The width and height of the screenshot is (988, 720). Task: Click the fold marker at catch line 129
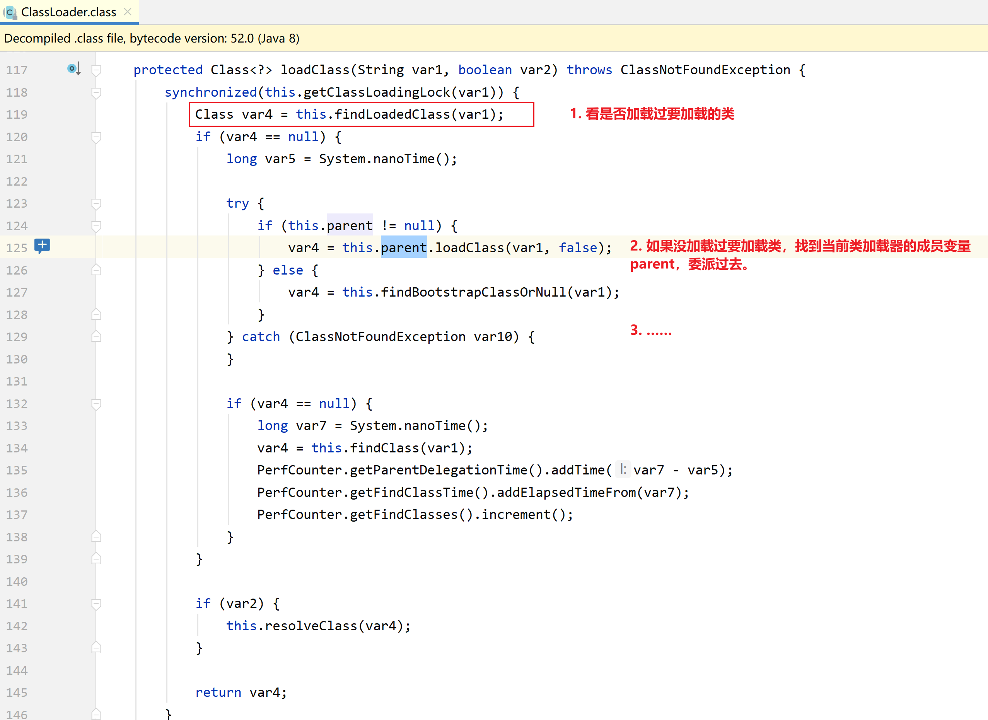click(x=97, y=337)
